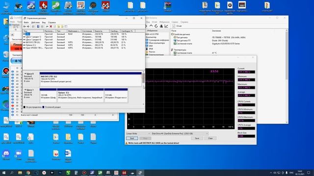Click the Photoshop taskbar icon
314x176 pixels.
point(60,173)
